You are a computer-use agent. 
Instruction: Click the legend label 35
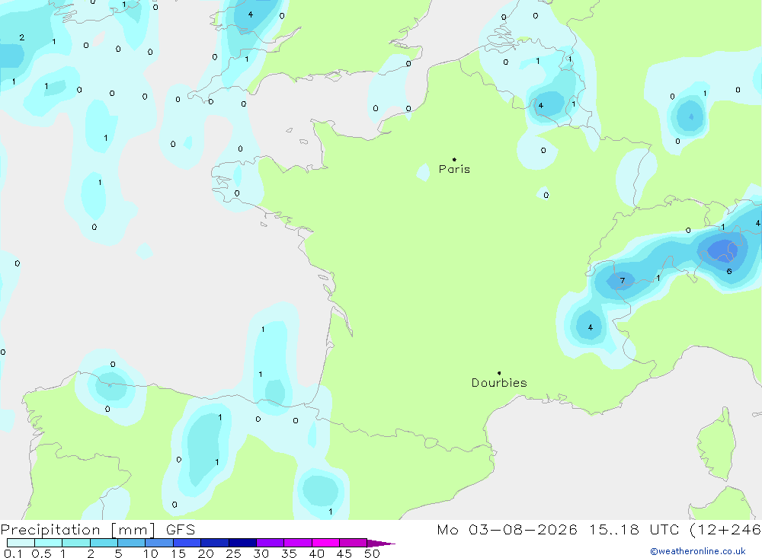point(289,553)
